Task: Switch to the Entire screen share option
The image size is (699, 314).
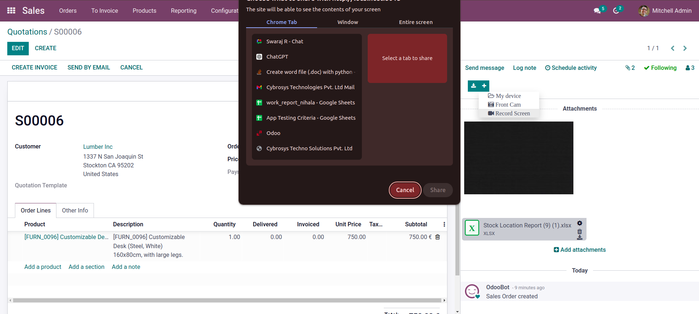Action: (x=416, y=22)
